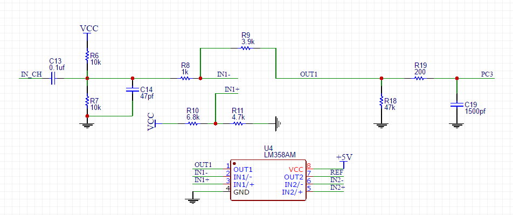Select capacitor C13 0.1uf symbol
The width and height of the screenshot is (513, 215).
[53, 79]
